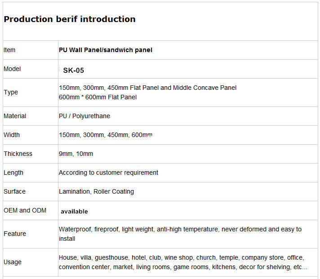This screenshot has width=320, height=279.
Task: Click the 'OEM and ODM' label
Action: pos(25,210)
